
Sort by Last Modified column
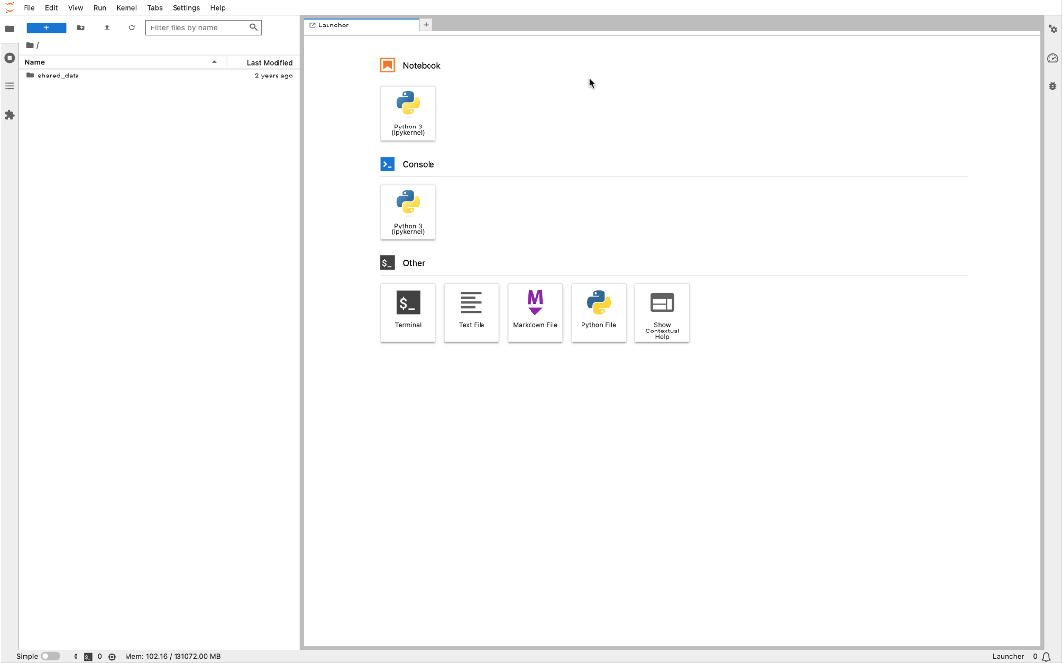[263, 62]
